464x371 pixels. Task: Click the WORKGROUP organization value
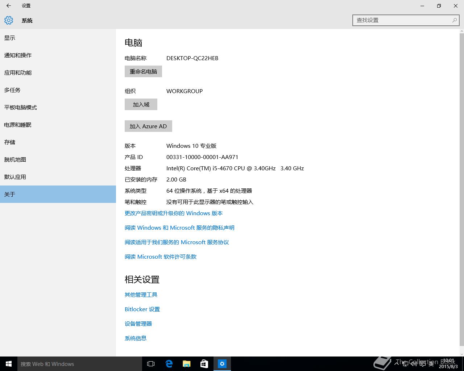[185, 91]
